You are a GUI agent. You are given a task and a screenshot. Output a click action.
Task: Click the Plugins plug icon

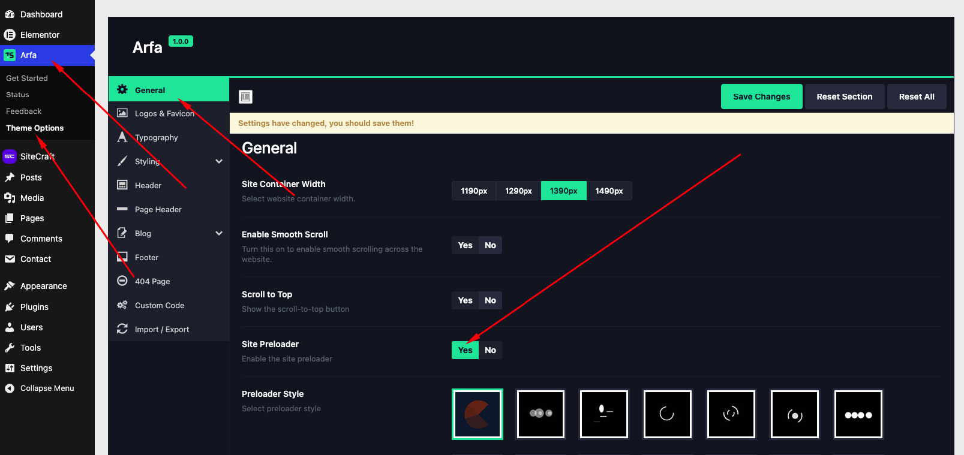[10, 307]
